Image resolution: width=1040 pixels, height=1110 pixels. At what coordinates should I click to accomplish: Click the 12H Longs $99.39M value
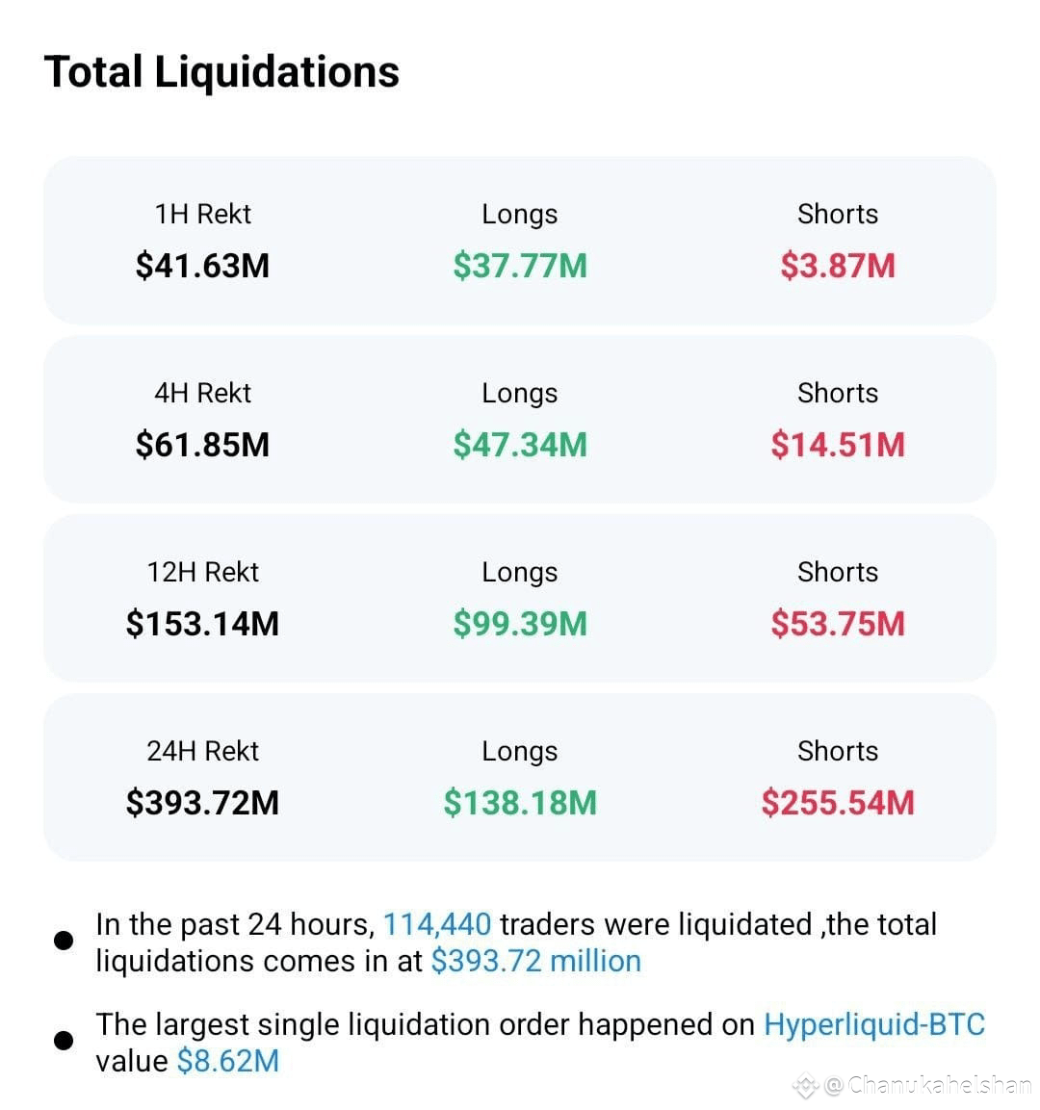click(x=520, y=624)
